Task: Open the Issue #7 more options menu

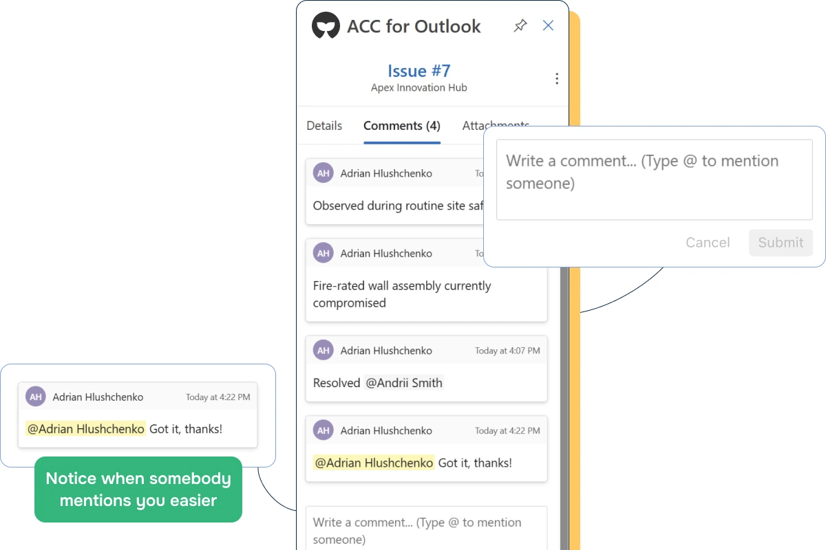Action: tap(557, 78)
